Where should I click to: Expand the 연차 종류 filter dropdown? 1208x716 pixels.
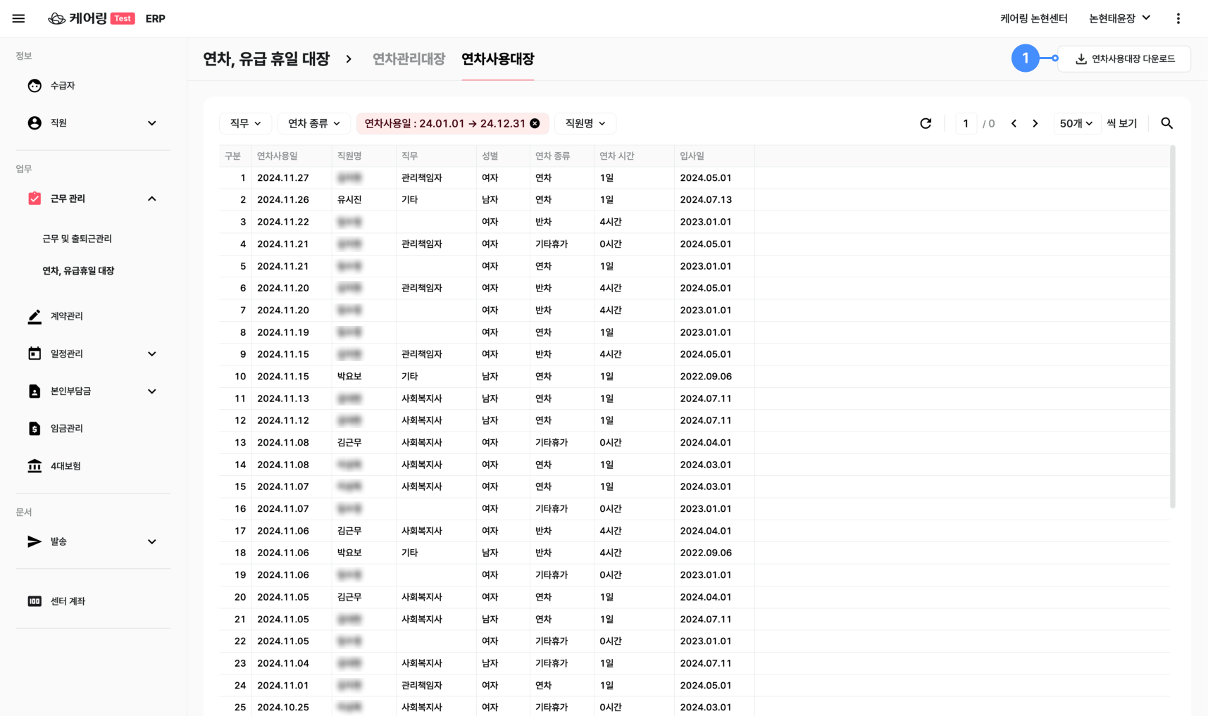(x=313, y=123)
